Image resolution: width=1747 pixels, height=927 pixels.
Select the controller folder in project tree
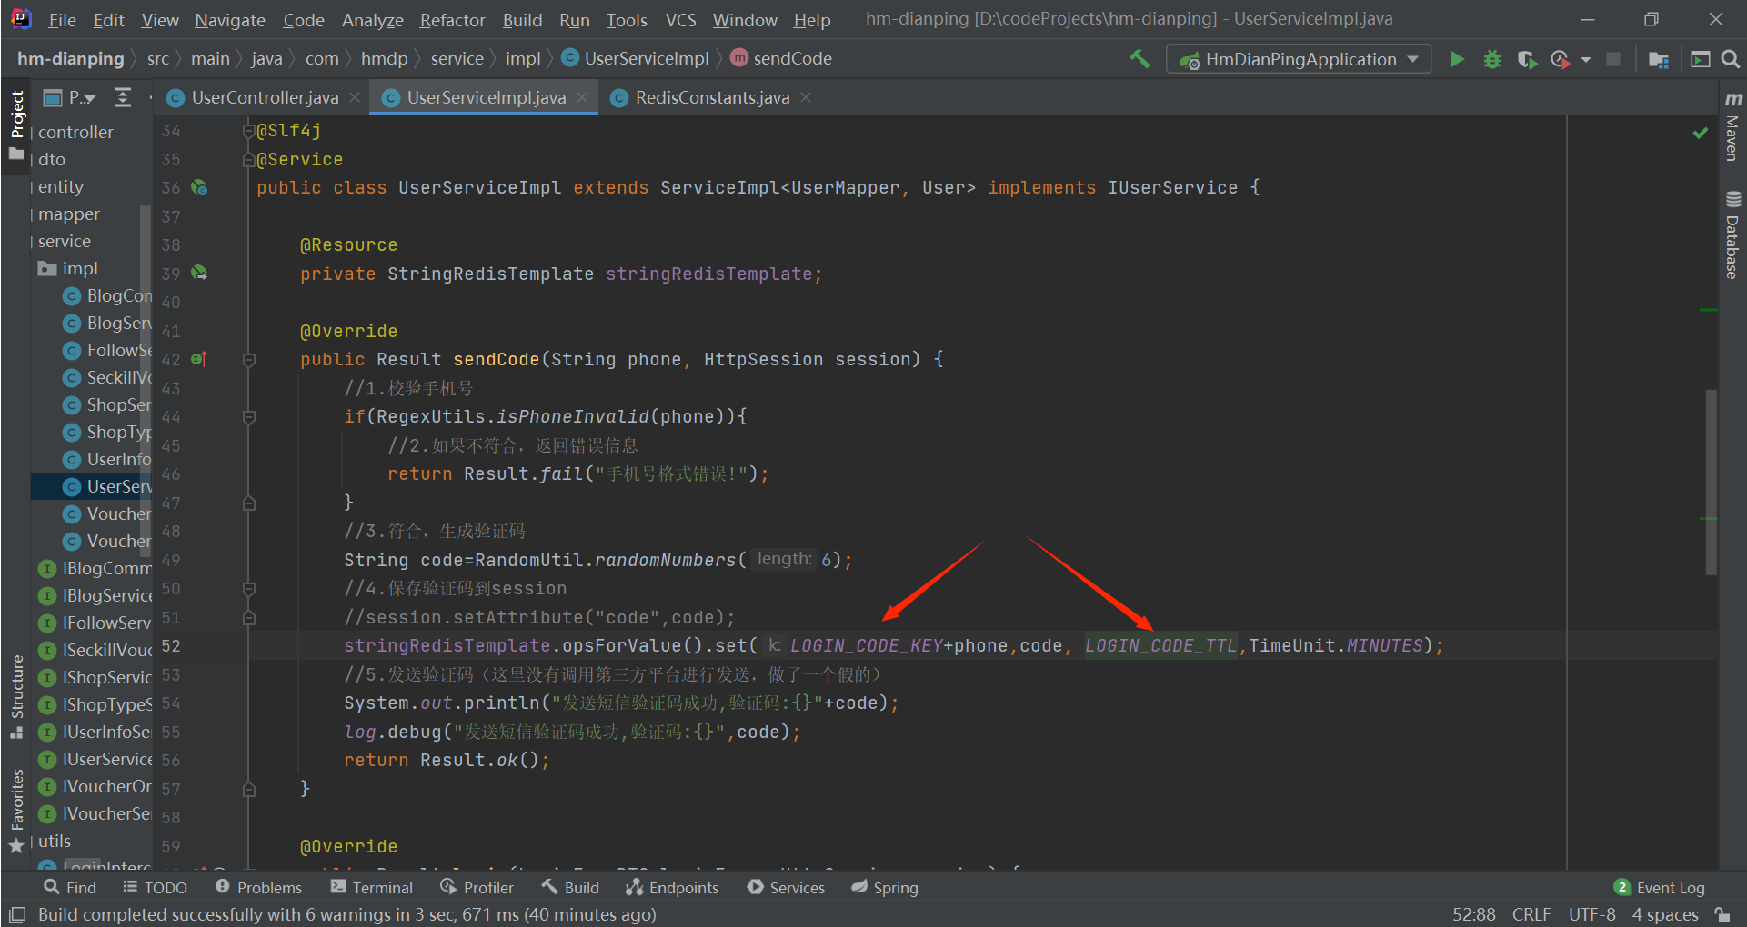(75, 132)
